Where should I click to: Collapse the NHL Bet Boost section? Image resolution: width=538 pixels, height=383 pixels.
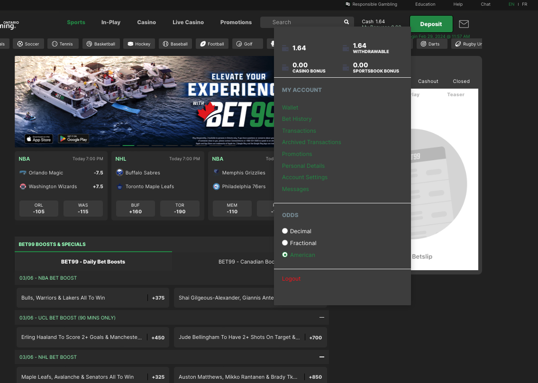322,357
